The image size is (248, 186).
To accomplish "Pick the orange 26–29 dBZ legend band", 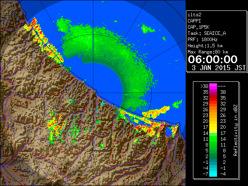I will [x=213, y=110].
